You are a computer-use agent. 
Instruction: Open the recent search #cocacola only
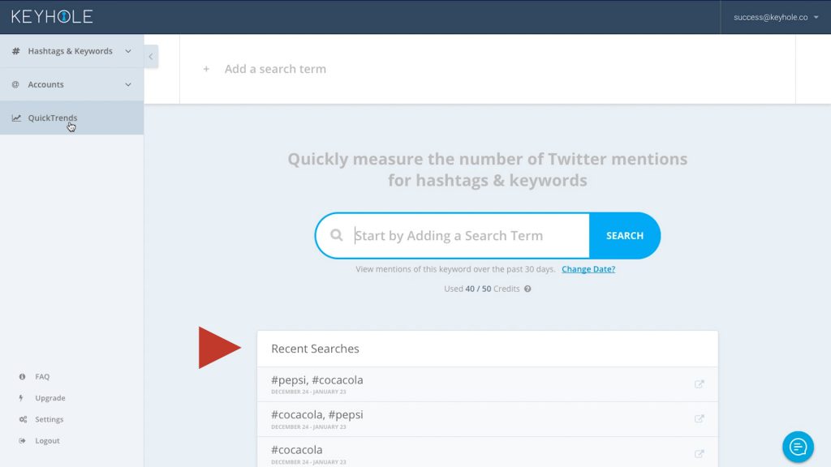pos(487,452)
